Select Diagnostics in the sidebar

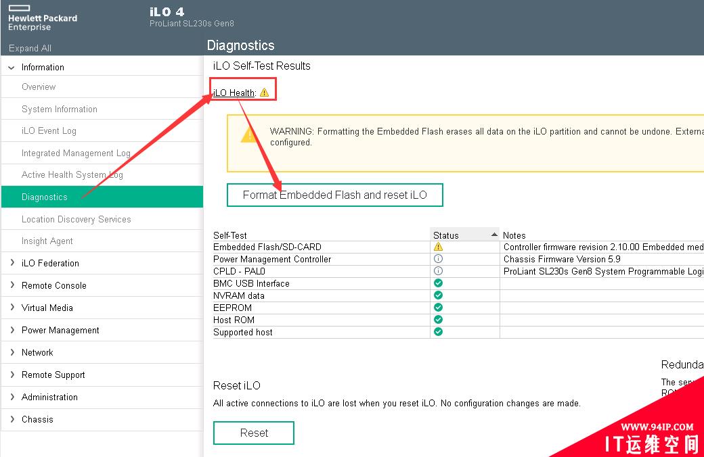[102, 197]
